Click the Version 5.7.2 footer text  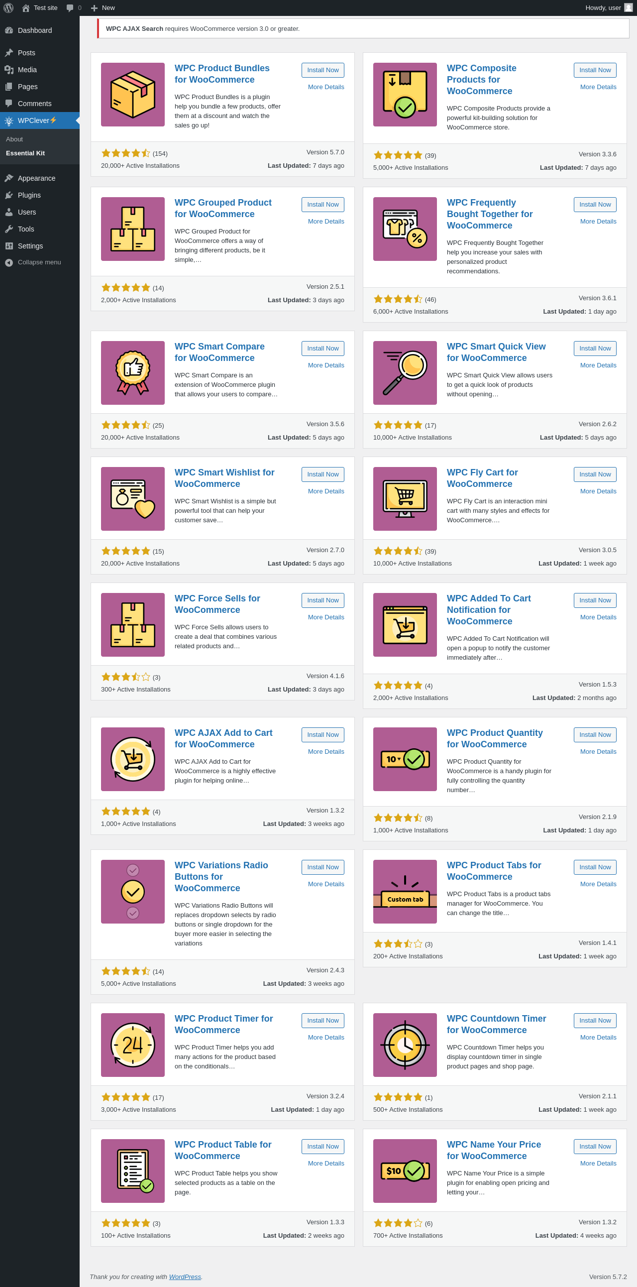pyautogui.click(x=608, y=1277)
